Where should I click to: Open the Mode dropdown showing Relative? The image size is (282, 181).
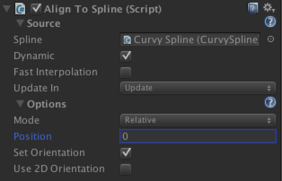198,120
